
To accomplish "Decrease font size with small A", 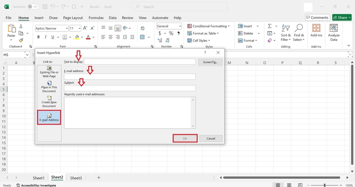I will pos(92,28).
